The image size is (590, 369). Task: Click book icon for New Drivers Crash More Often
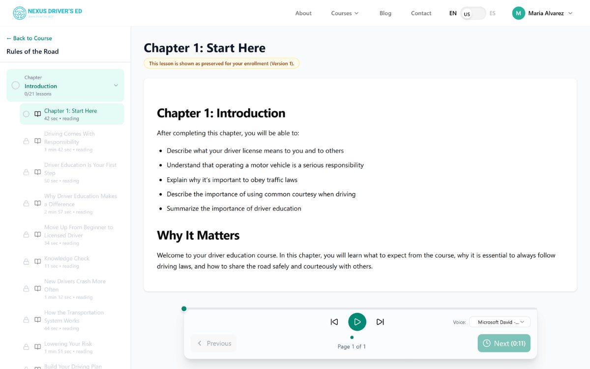(x=38, y=289)
